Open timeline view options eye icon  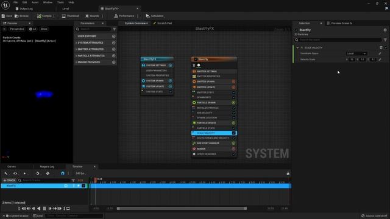tap(15, 173)
